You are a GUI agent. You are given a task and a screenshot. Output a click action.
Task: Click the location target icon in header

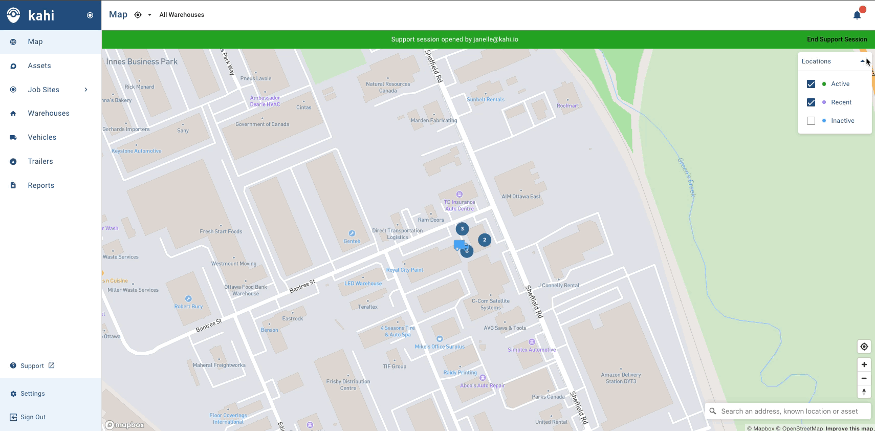pyautogui.click(x=138, y=15)
